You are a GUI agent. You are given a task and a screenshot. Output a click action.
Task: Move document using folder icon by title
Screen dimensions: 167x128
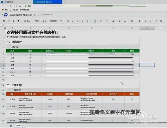pyautogui.click(x=38, y=15)
